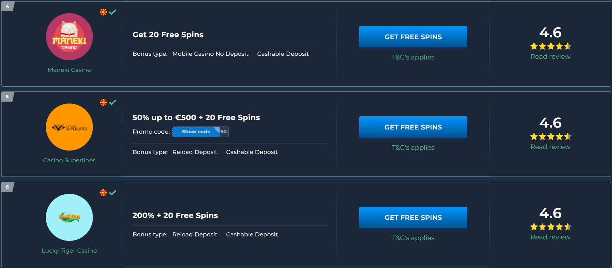Click the star rating for Lucky Tiger Casino
Screen dimensions: 612x268
pyautogui.click(x=551, y=227)
